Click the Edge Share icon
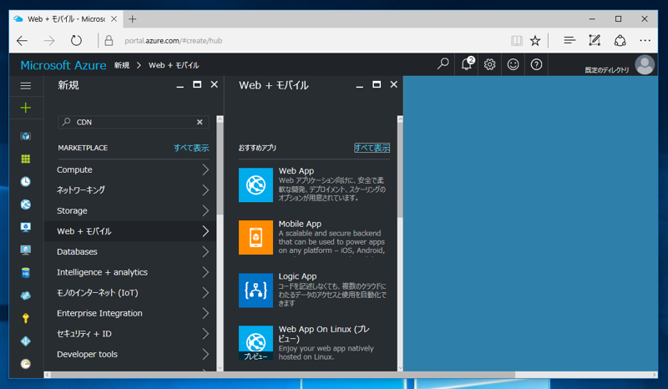The width and height of the screenshot is (668, 389). tap(620, 40)
